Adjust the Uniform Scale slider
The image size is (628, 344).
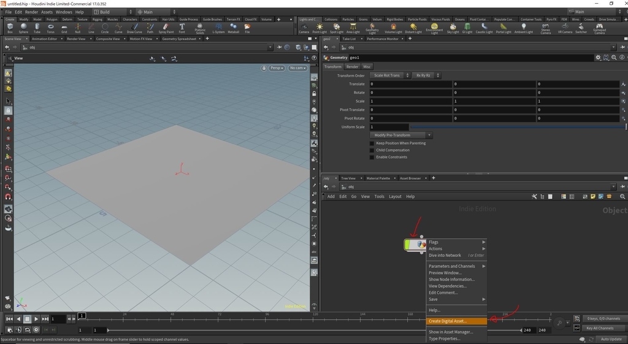point(519,127)
